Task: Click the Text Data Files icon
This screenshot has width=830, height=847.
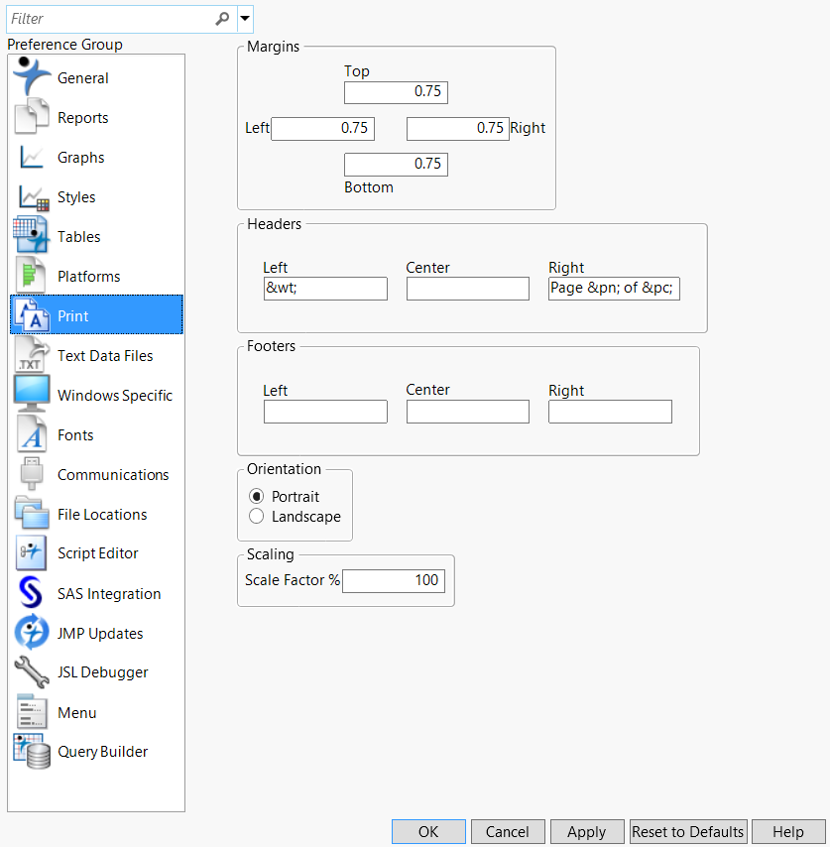Action: pyautogui.click(x=32, y=355)
